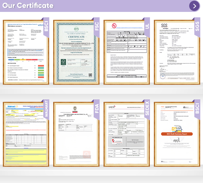Open the UL certificate document thumbnail
Image resolution: width=203 pixels, height=183 pixels.
coord(127,52)
